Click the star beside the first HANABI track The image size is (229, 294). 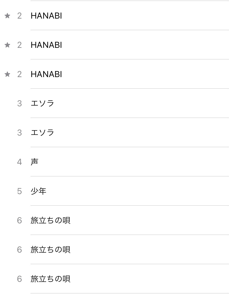(x=8, y=16)
